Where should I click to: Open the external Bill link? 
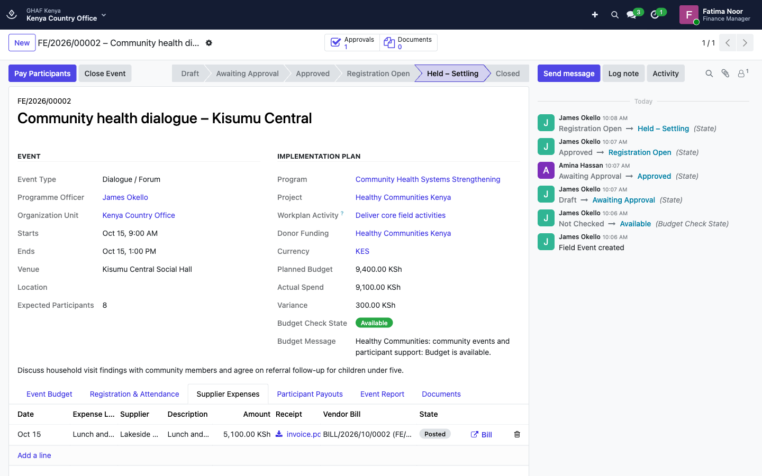(x=482, y=435)
